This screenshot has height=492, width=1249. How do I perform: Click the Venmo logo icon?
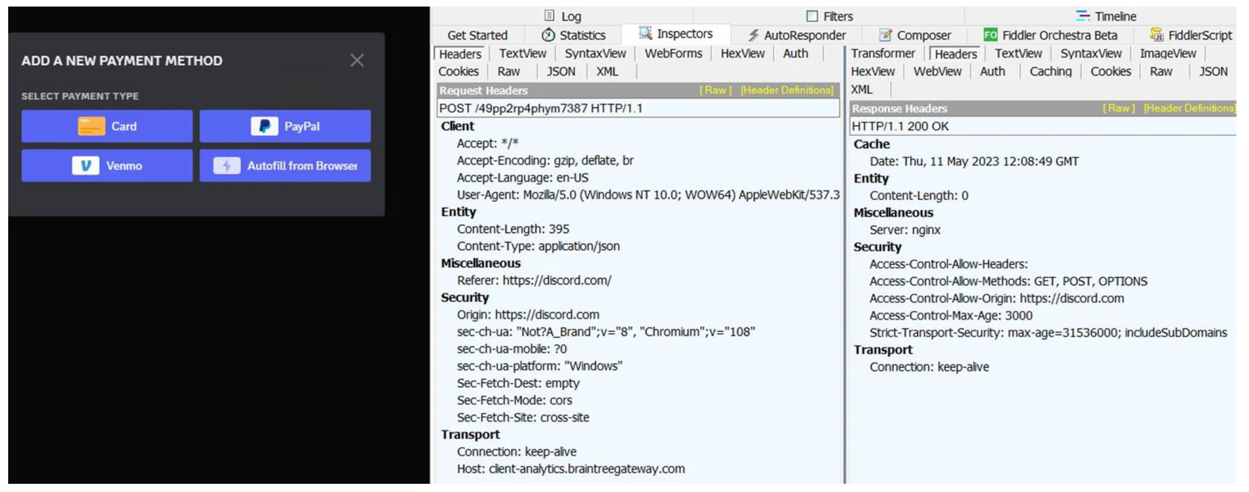86,165
